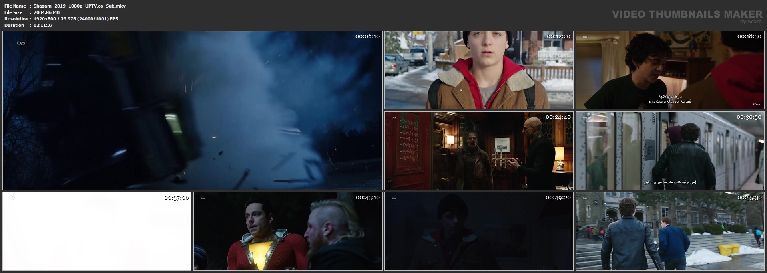Click the File Name label

pos(15,6)
